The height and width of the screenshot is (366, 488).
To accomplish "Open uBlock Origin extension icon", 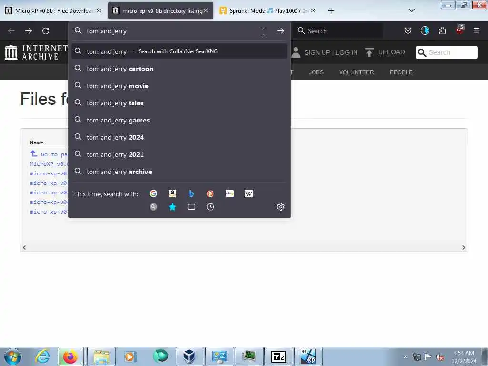I will 460,30.
